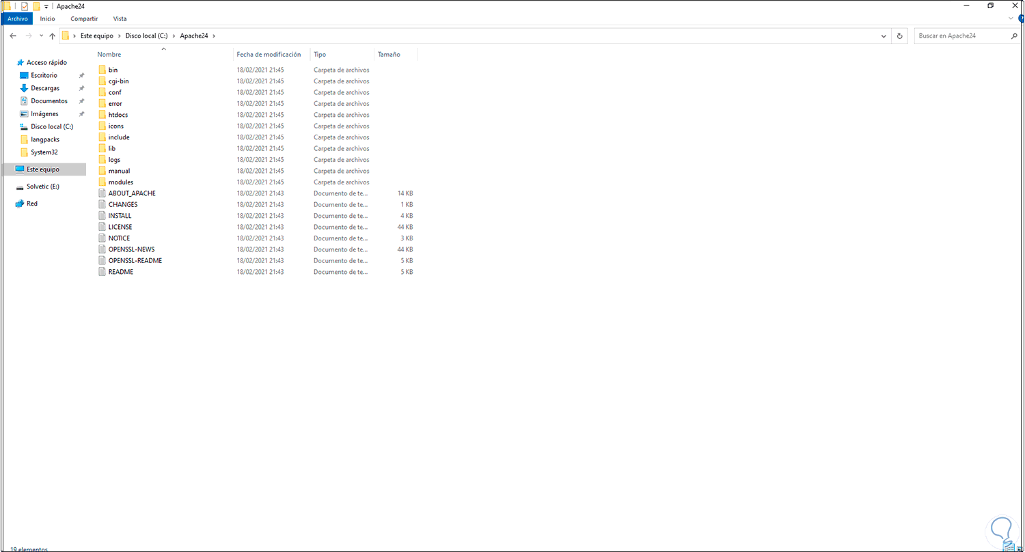Go up one level with the up arrow

(52, 36)
